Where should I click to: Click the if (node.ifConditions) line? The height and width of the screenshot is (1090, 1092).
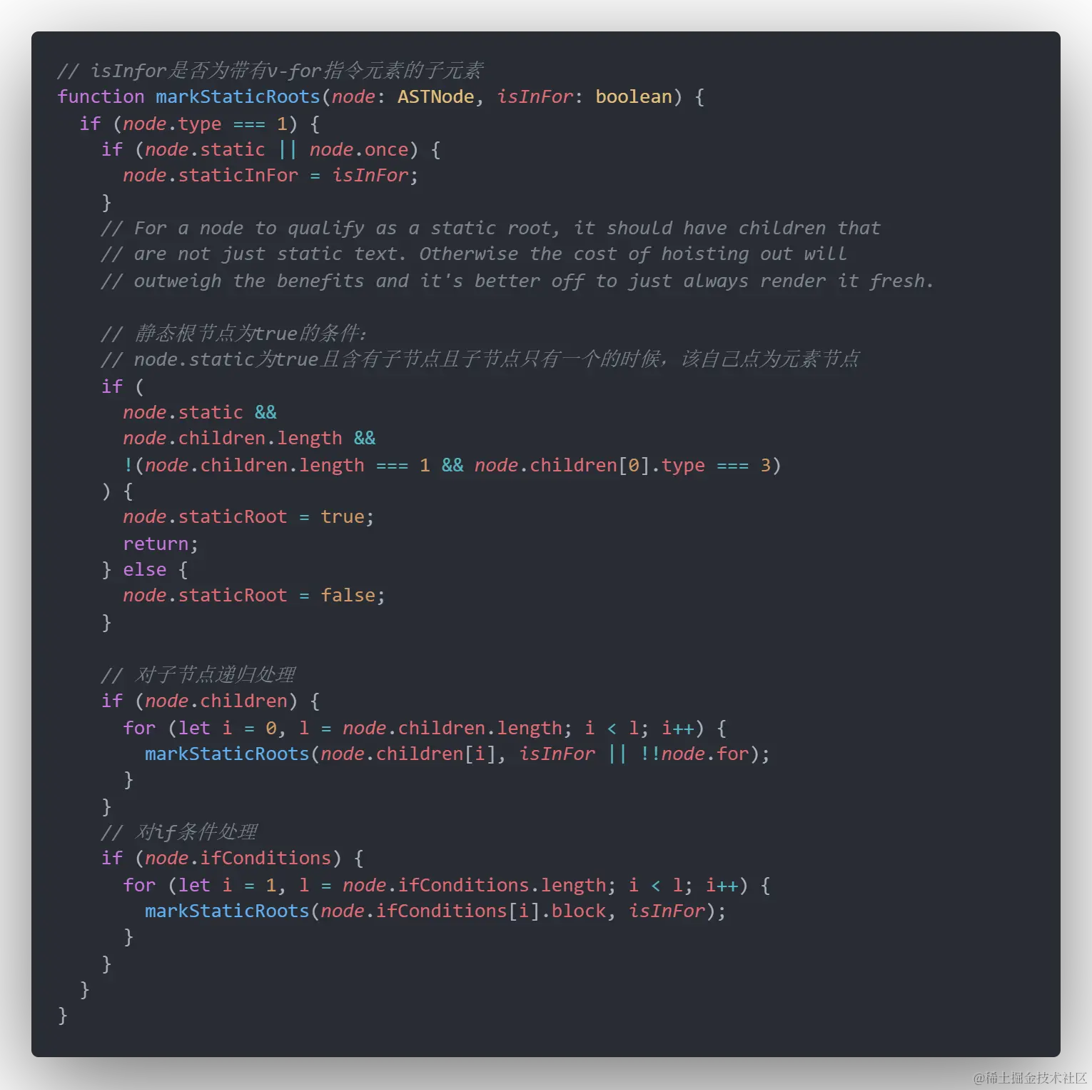point(233,858)
